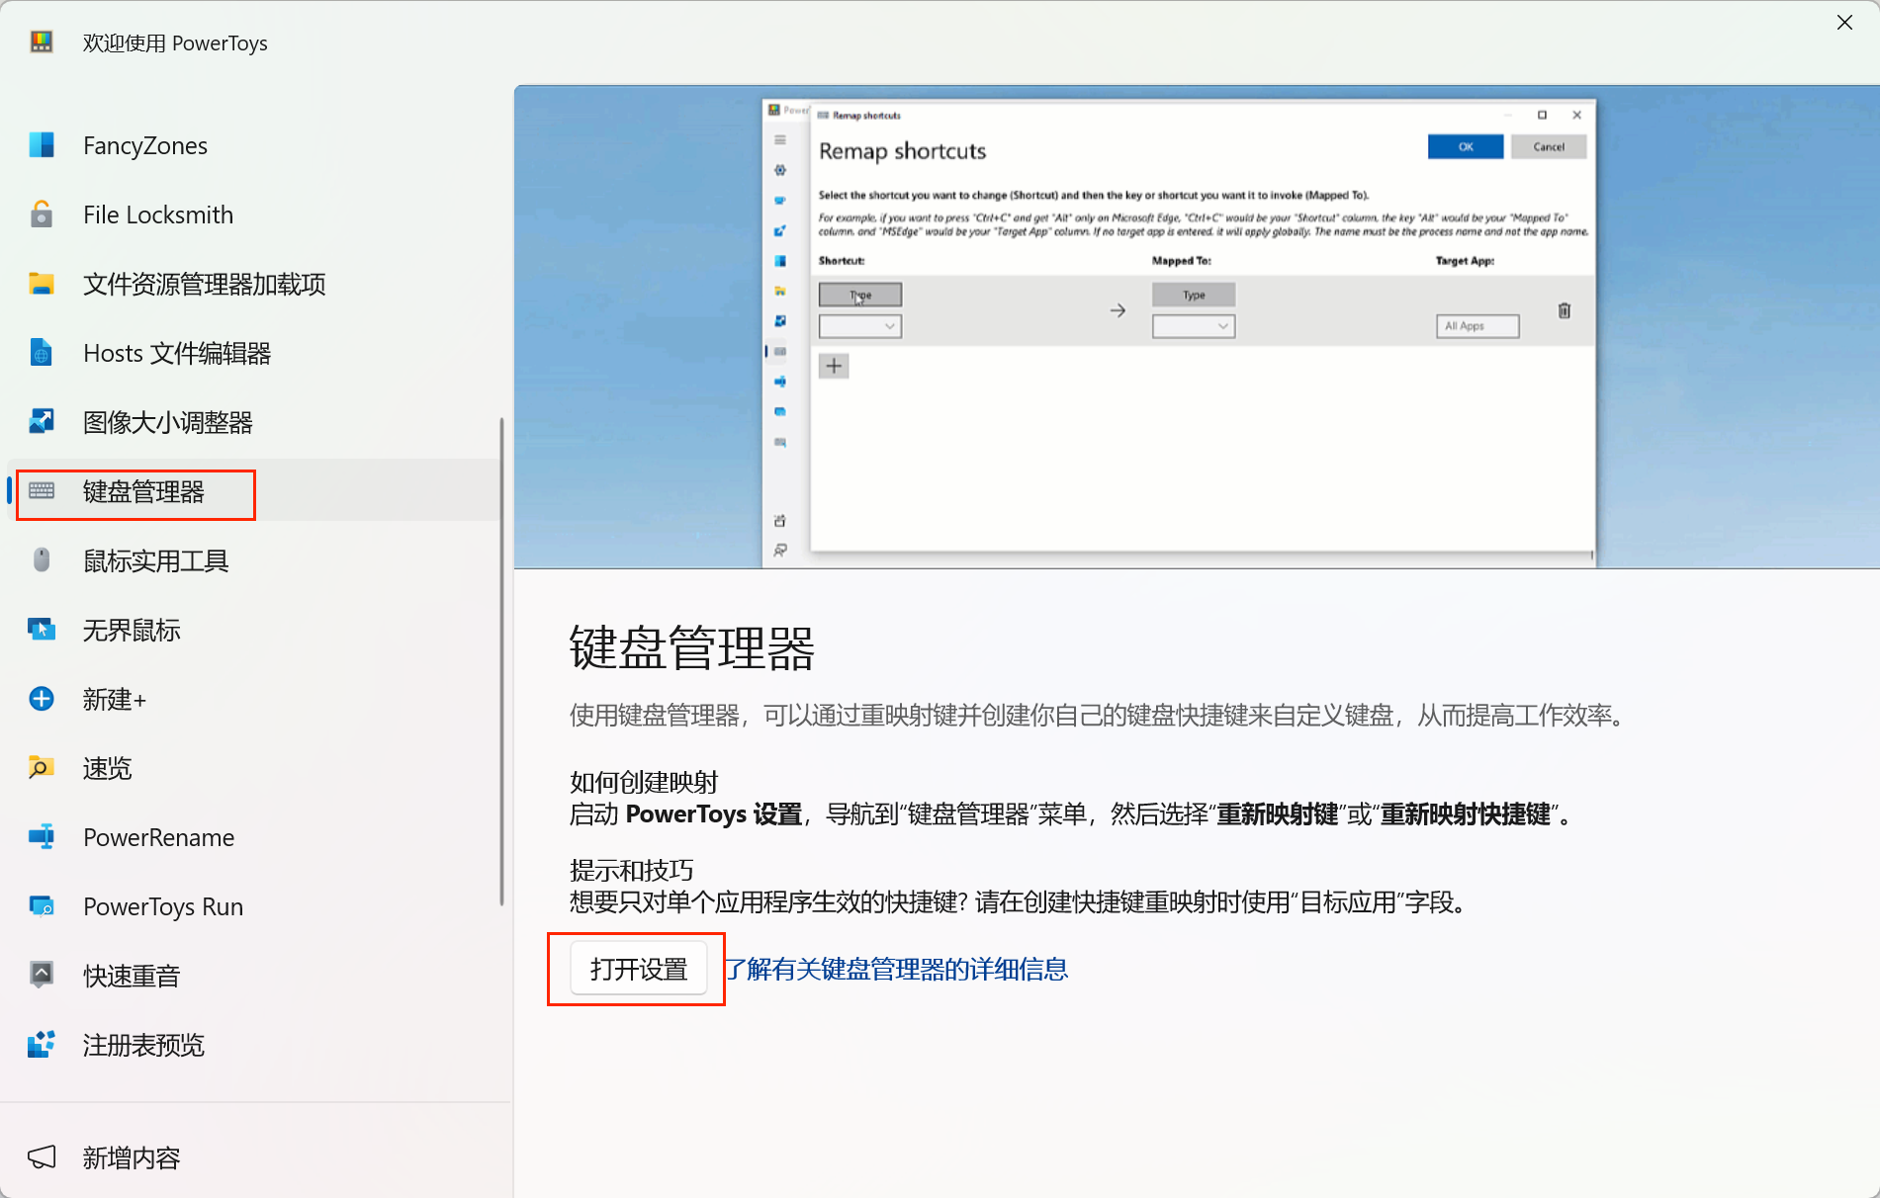Open 注册表预览 page
Viewport: 1880px width, 1198px height.
255,1045
